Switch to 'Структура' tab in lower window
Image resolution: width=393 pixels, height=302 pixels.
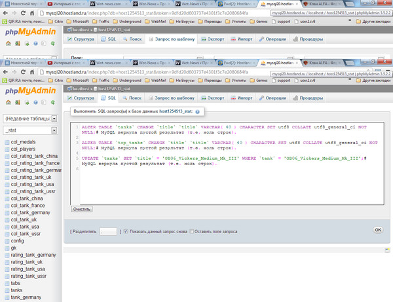pos(81,98)
